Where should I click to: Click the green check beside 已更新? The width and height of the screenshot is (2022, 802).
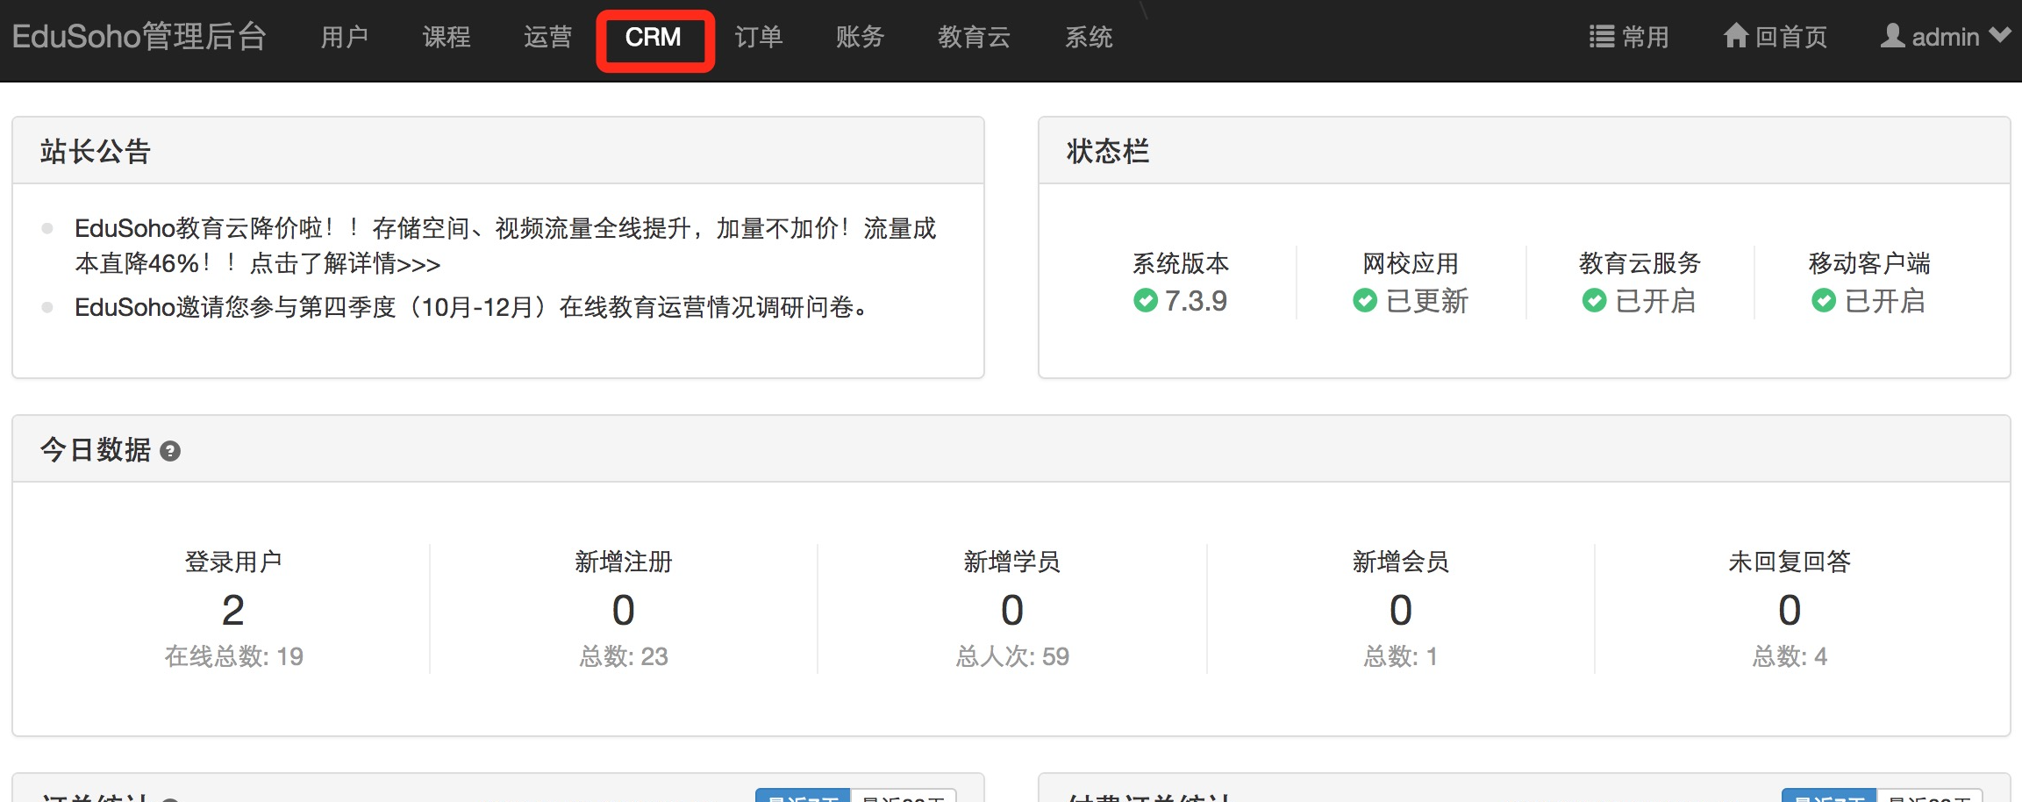pyautogui.click(x=1364, y=301)
